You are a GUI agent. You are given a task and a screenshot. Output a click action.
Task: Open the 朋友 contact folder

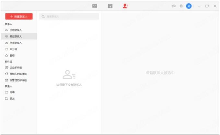point(12,99)
